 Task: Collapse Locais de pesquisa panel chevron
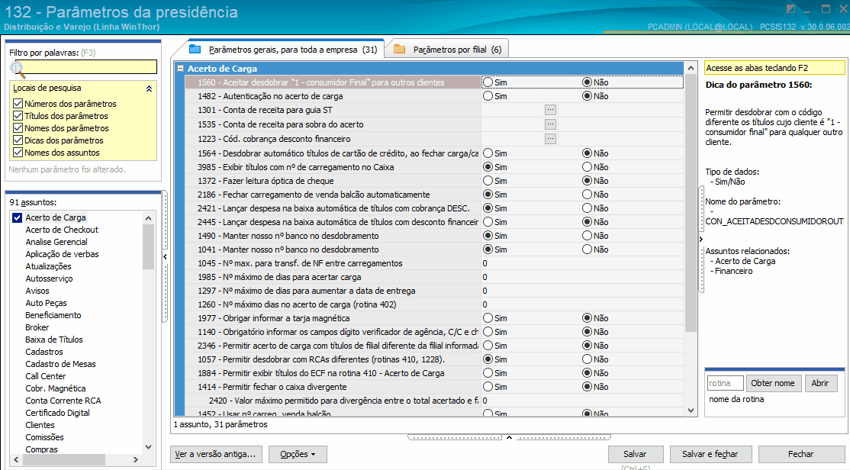(149, 89)
